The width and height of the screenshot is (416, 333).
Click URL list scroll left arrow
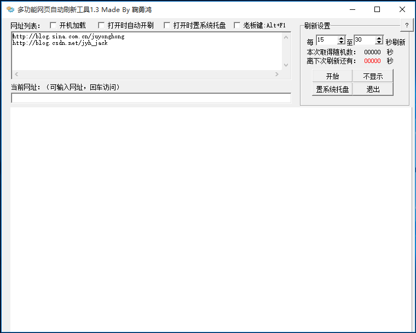(x=16, y=74)
